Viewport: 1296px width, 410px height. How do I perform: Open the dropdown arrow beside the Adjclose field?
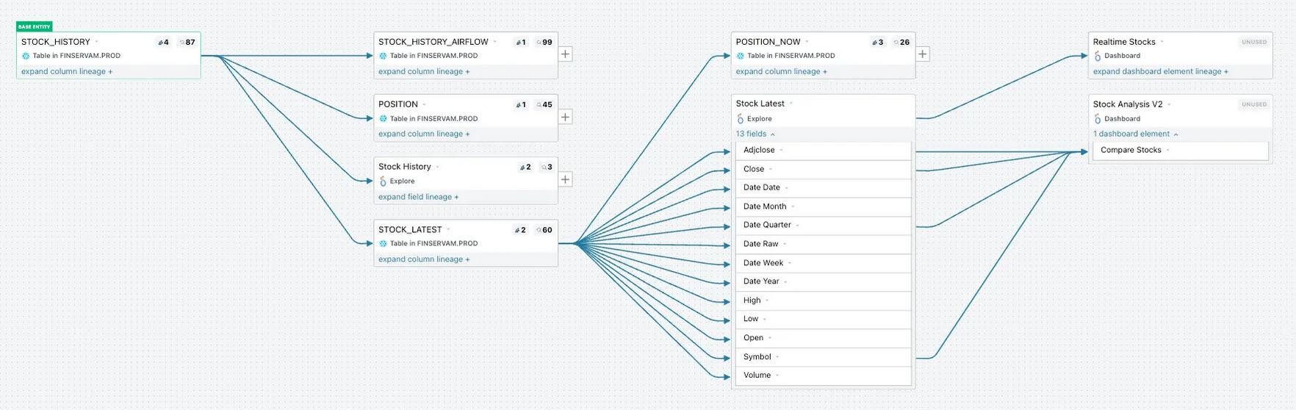[x=781, y=150]
